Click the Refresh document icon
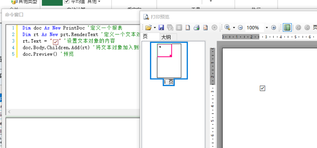 205,28
